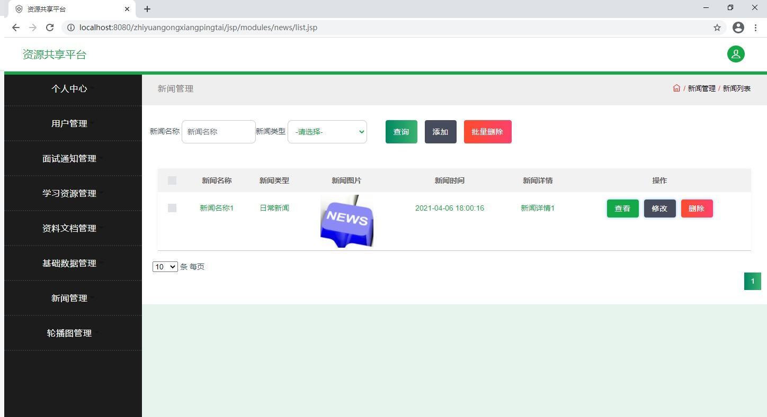Click 删除 for 新闻名称1

coord(697,208)
